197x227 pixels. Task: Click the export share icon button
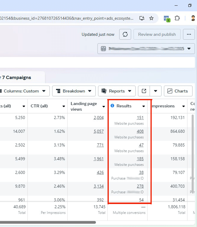tap(144, 91)
